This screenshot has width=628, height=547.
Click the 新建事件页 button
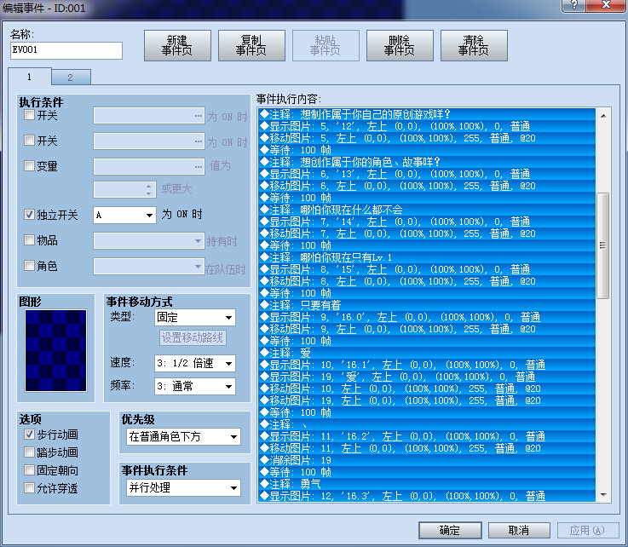[177, 46]
